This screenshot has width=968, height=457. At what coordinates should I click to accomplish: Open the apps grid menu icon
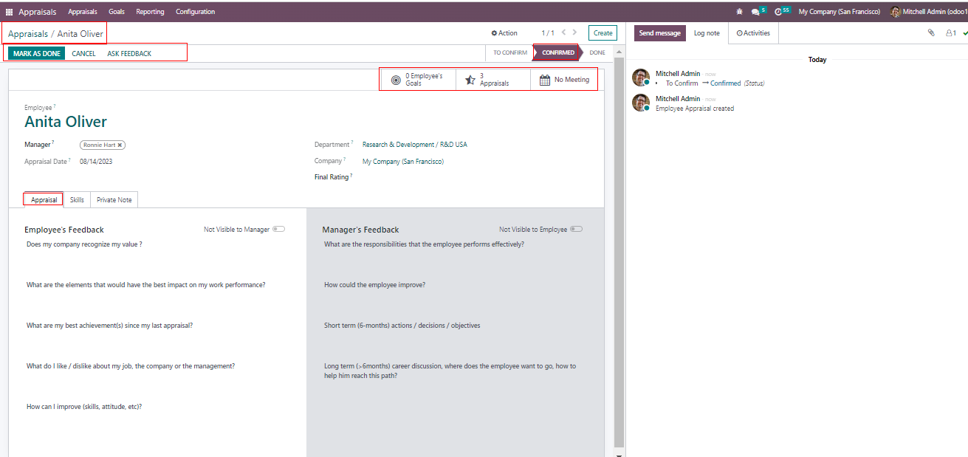[10, 12]
